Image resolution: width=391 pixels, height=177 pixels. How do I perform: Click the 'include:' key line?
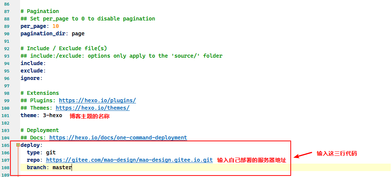pyautogui.click(x=34, y=63)
